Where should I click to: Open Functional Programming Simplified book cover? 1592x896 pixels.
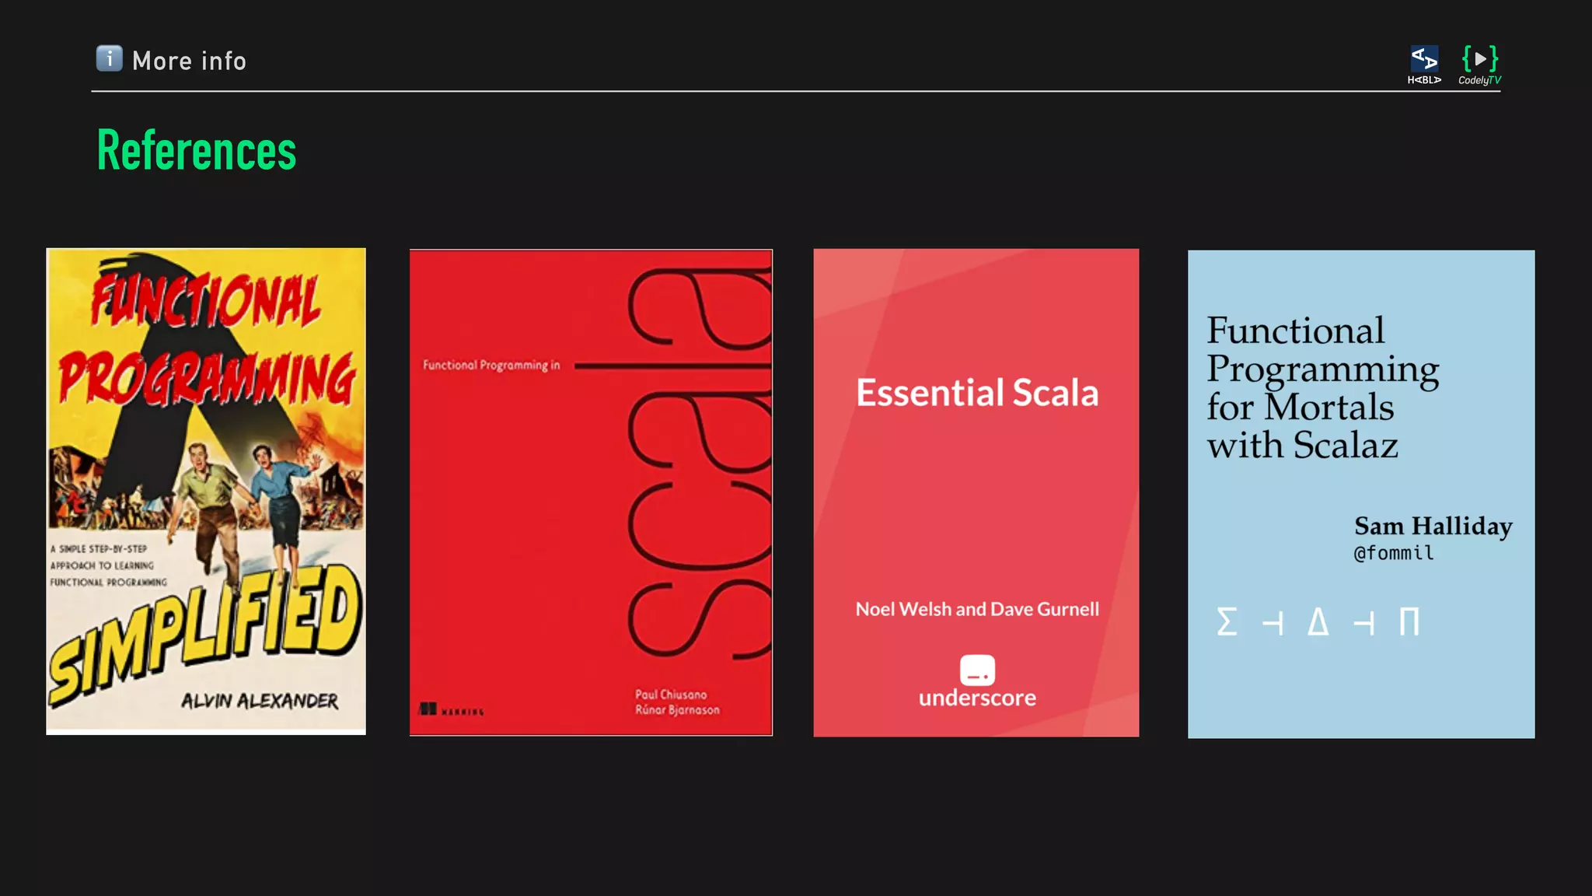205,490
